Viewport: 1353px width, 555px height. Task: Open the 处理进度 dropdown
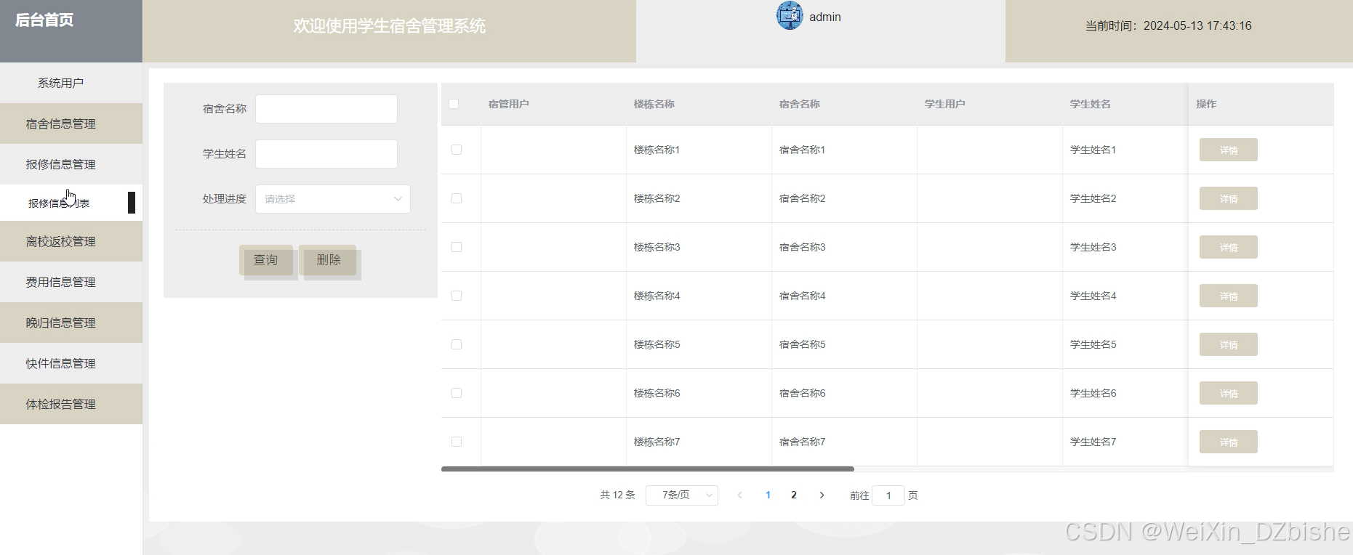pyautogui.click(x=333, y=199)
